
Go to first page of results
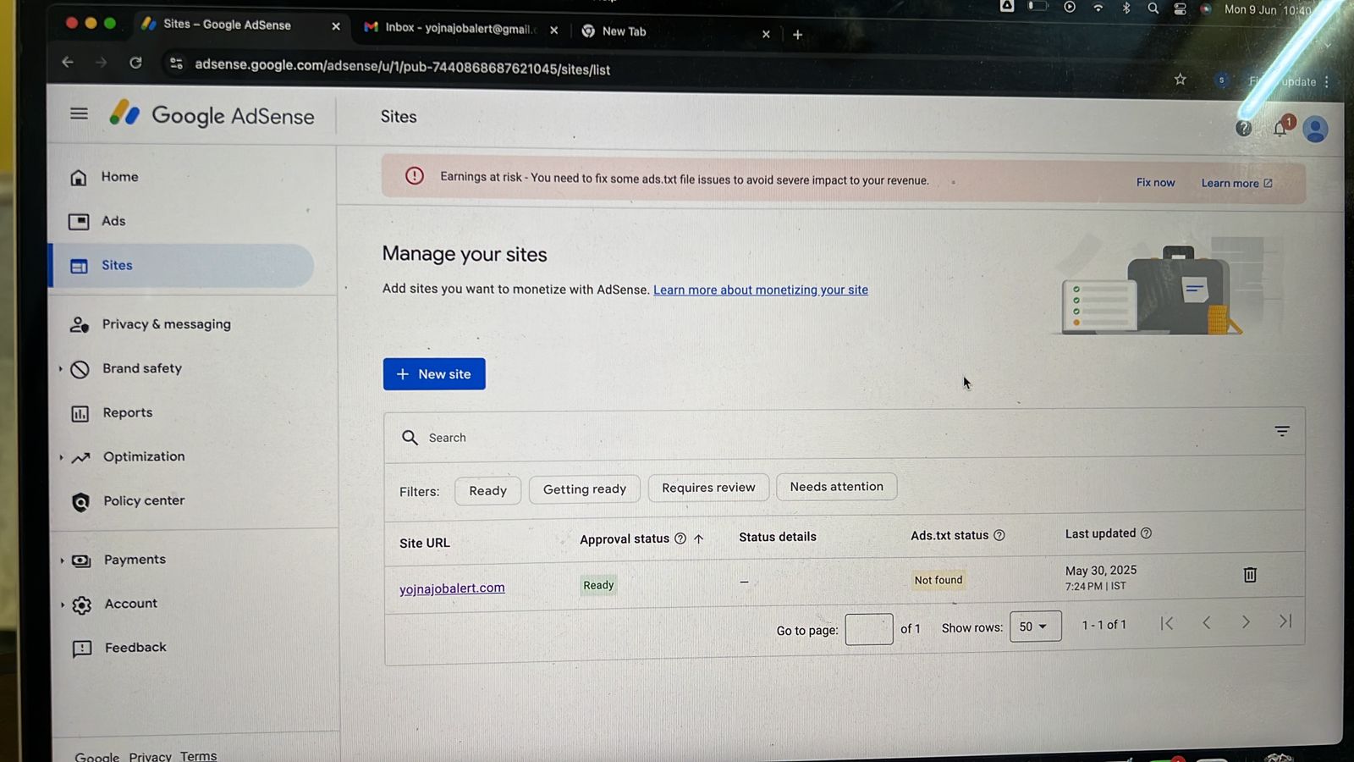[x=1167, y=623]
